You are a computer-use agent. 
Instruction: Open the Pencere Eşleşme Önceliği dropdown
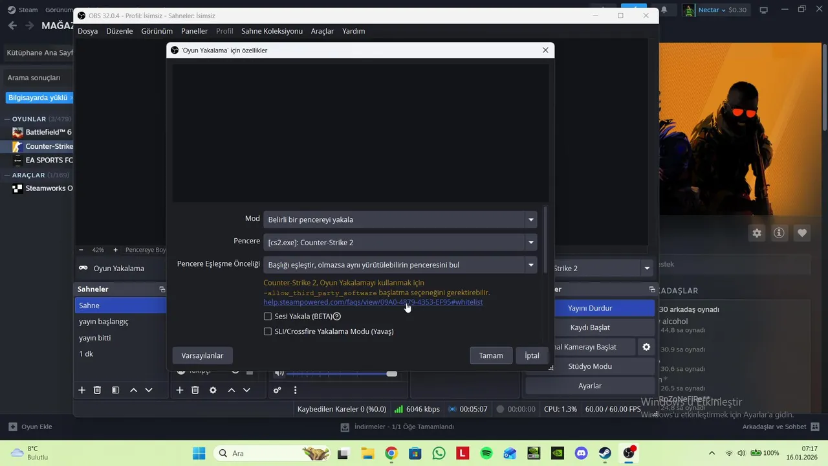(400, 265)
